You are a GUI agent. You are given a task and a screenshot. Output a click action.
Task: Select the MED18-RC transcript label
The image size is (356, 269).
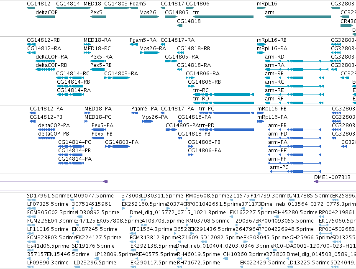pyautogui.click(x=97, y=49)
